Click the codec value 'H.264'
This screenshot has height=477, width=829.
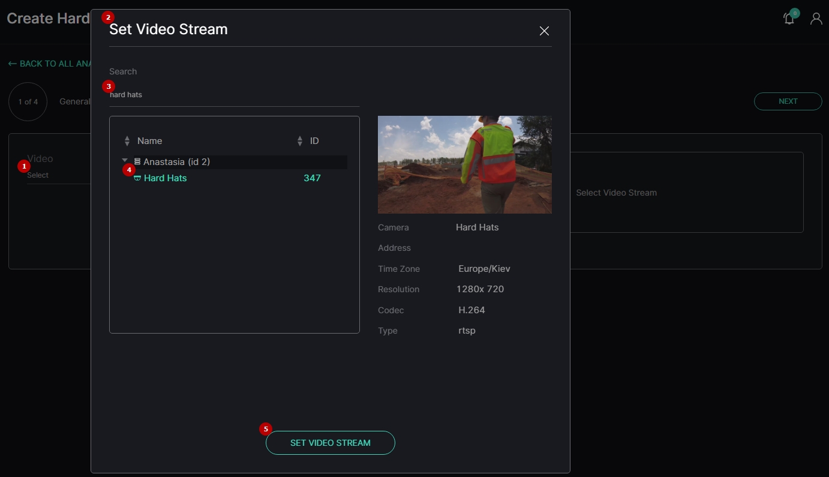tap(471, 310)
